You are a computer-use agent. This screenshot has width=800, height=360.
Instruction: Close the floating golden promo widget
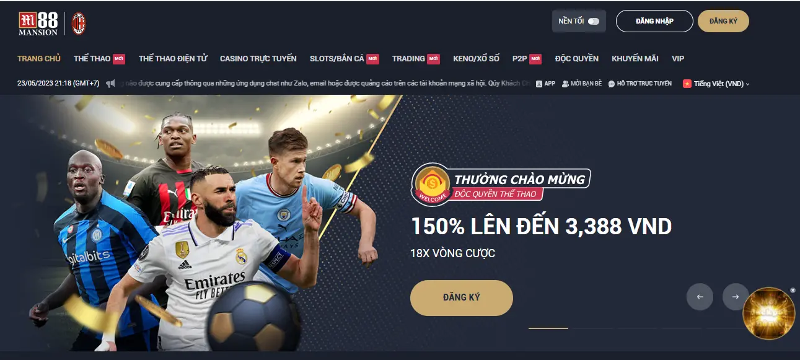pyautogui.click(x=793, y=290)
